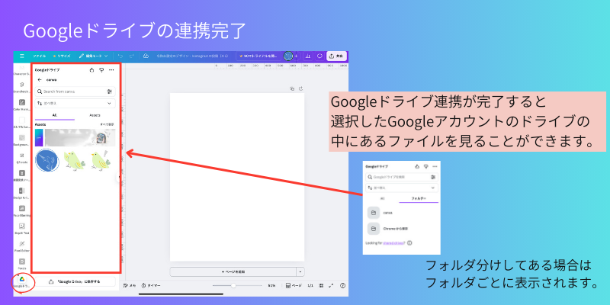Click the design title field in the top bar
The width and height of the screenshot is (610, 305).
[192, 56]
